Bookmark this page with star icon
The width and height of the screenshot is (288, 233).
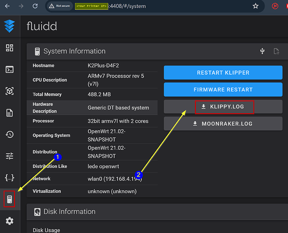[255, 6]
